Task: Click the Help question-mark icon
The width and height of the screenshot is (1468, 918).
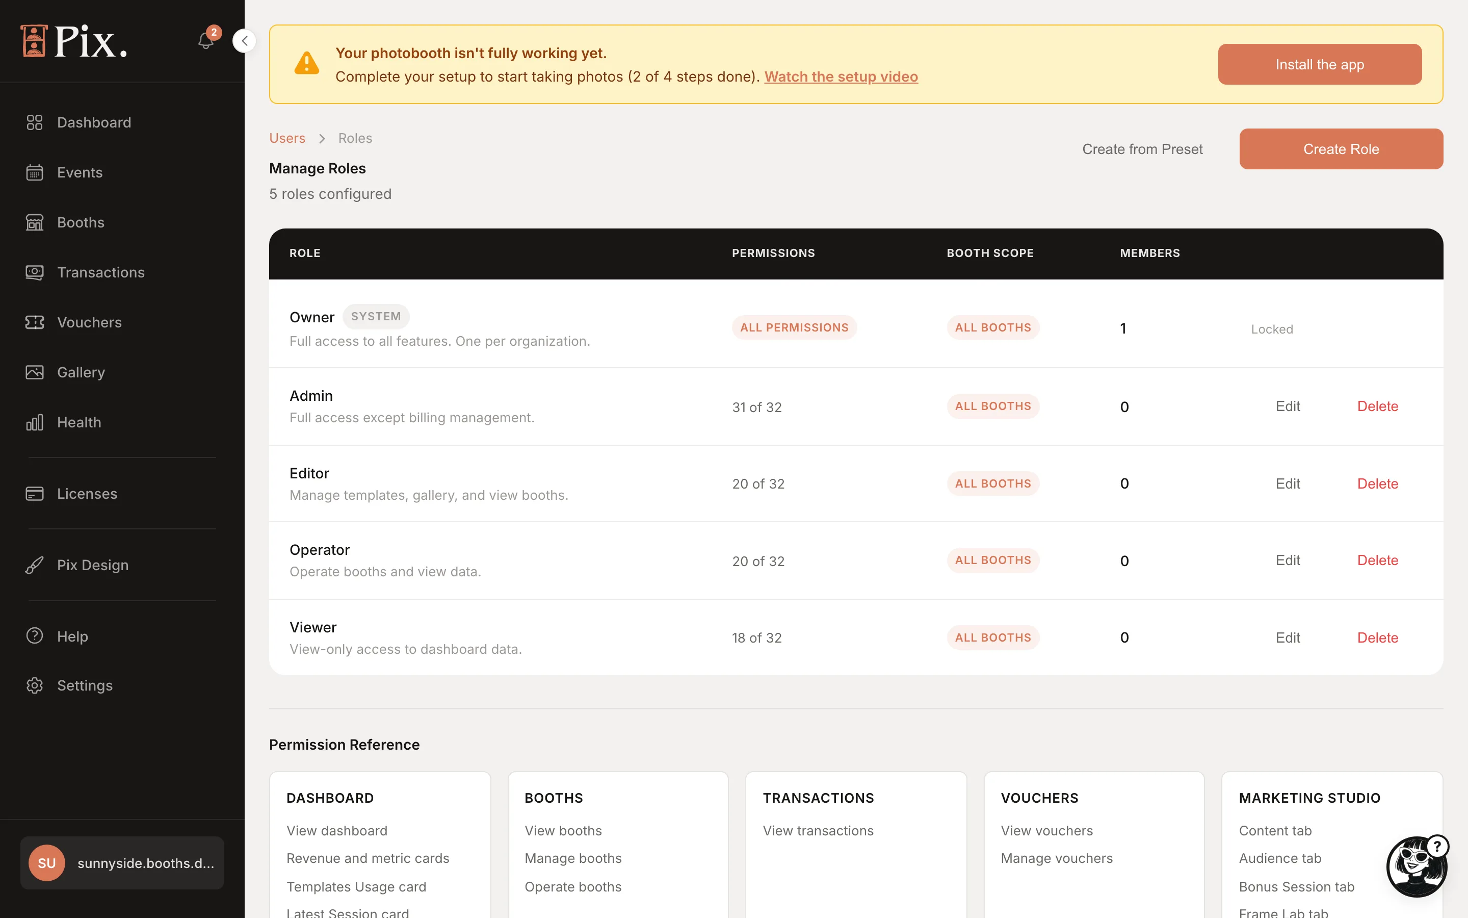Action: [x=35, y=635]
